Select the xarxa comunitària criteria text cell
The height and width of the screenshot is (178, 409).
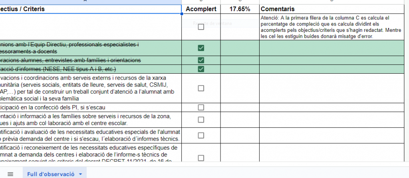click(91, 88)
